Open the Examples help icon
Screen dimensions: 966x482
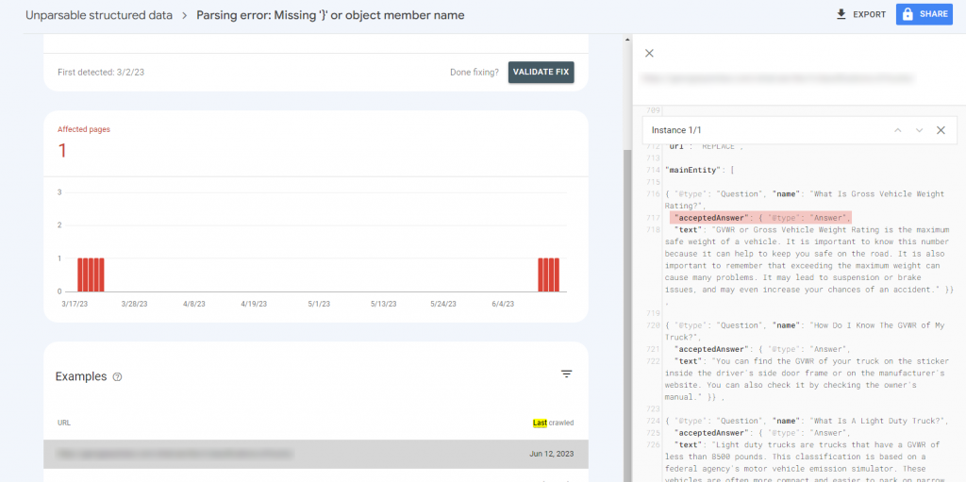click(118, 376)
